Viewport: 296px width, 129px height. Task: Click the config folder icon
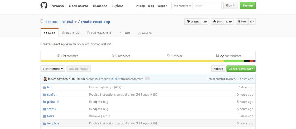pyautogui.click(x=44, y=95)
